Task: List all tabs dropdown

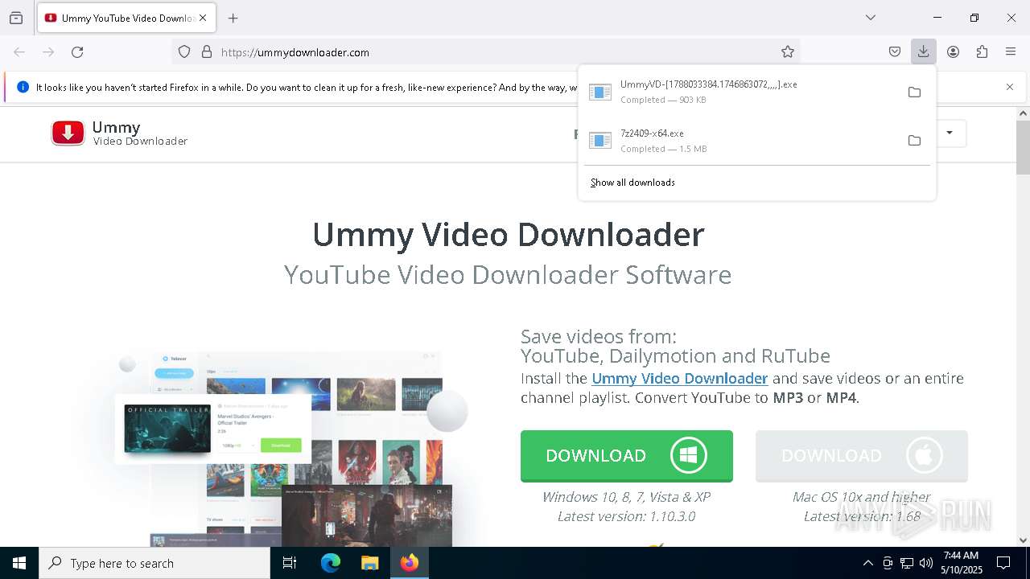Action: click(x=870, y=18)
